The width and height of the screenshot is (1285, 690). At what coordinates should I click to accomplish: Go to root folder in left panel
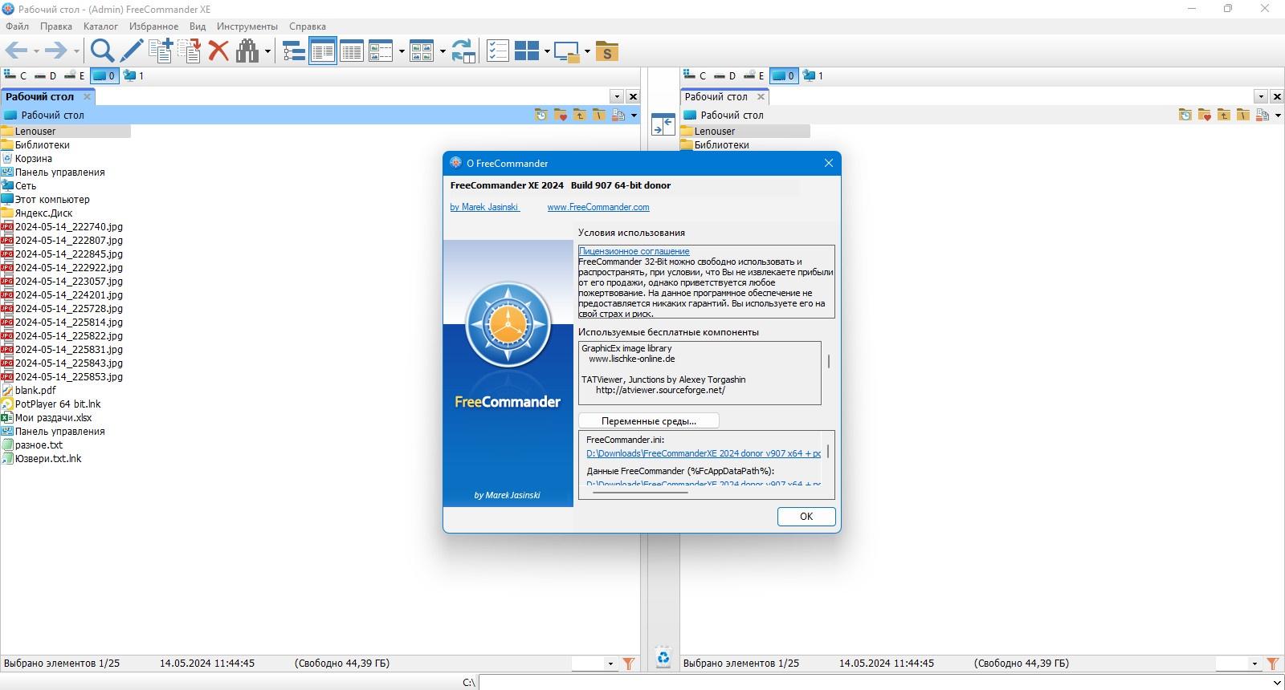point(598,115)
